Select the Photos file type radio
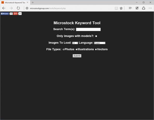This screenshot has height=120, width=154. 63,50
